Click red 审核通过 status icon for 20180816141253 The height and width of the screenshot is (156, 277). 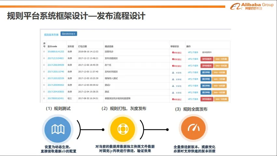(173, 52)
